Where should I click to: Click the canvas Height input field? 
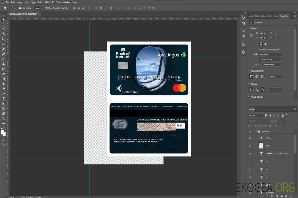point(263,38)
